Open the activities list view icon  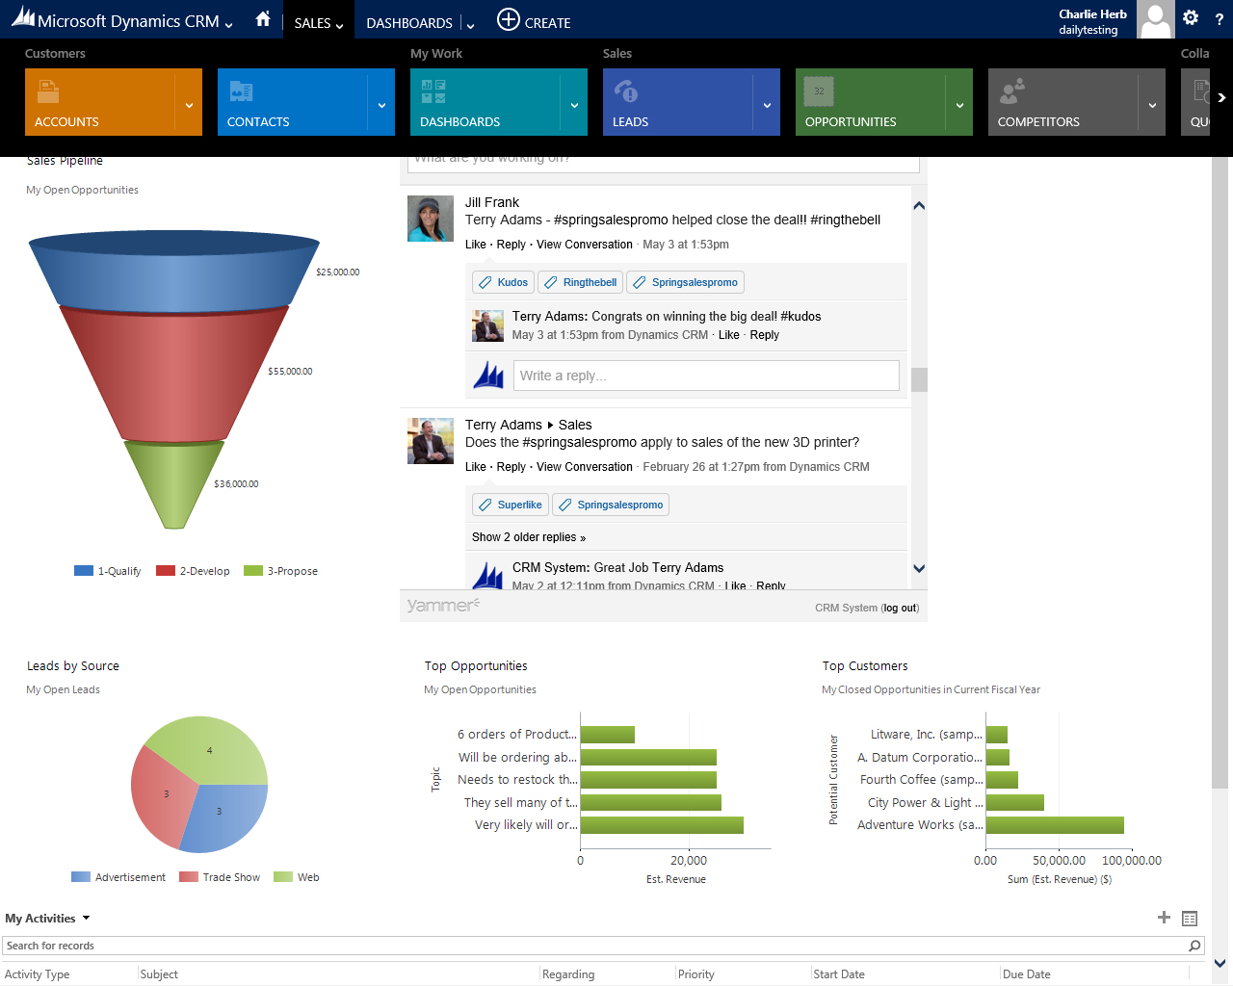(x=1190, y=919)
